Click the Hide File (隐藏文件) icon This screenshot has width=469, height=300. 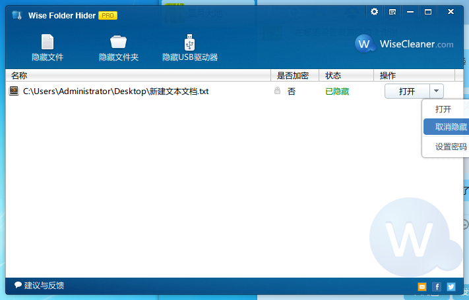(47, 41)
